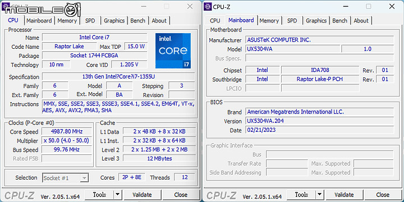Select Graphics tab in left window
Screen dimensions: 404x202
pos(114,21)
